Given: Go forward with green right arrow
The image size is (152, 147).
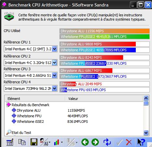Looking at the screenshot, I should pos(95,142).
